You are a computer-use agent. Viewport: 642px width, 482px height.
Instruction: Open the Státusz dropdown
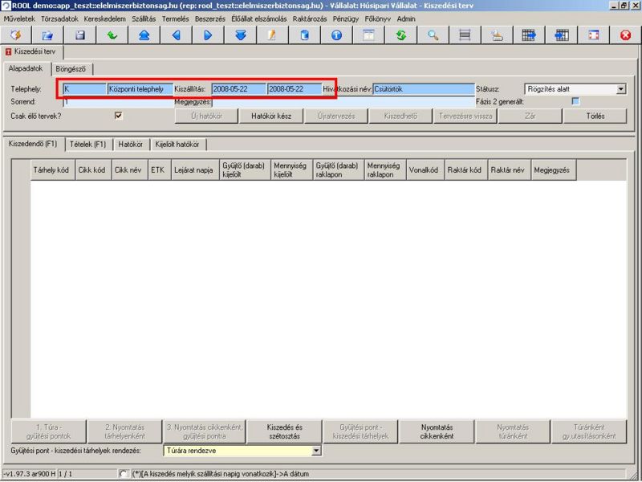[620, 89]
